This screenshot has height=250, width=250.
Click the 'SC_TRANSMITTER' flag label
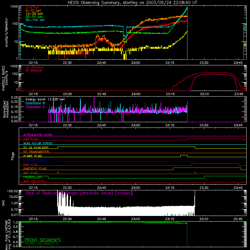pyautogui.click(x=36, y=152)
